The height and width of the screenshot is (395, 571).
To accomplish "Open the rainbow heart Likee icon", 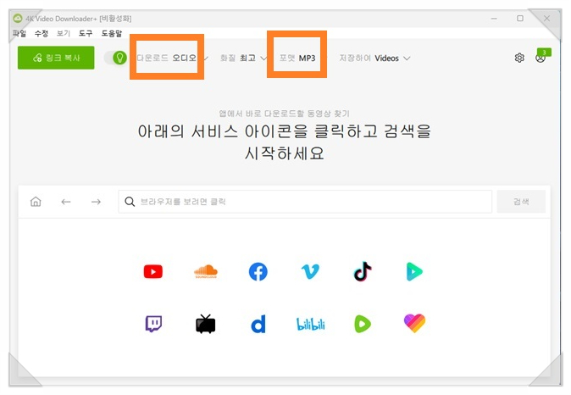I will [414, 324].
